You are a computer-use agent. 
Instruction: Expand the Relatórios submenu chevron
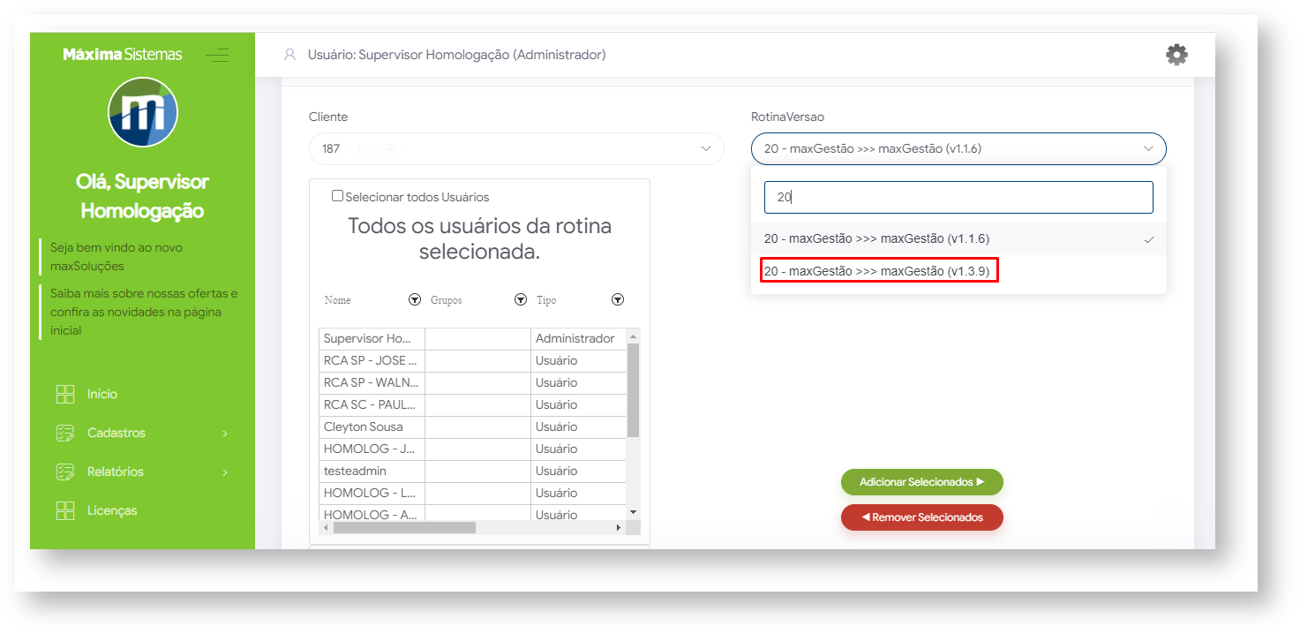[225, 472]
